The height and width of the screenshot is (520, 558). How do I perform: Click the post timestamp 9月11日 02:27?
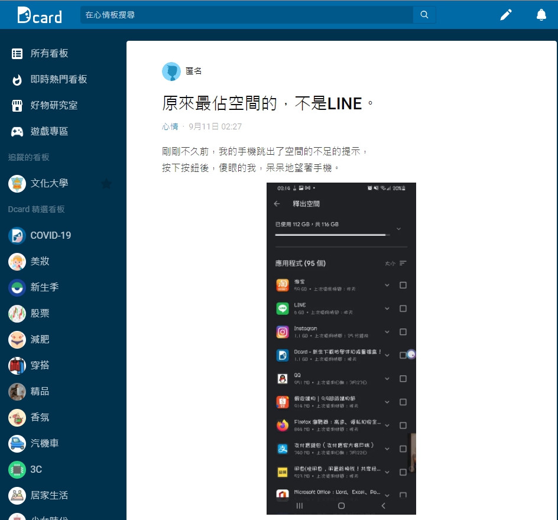[215, 126]
